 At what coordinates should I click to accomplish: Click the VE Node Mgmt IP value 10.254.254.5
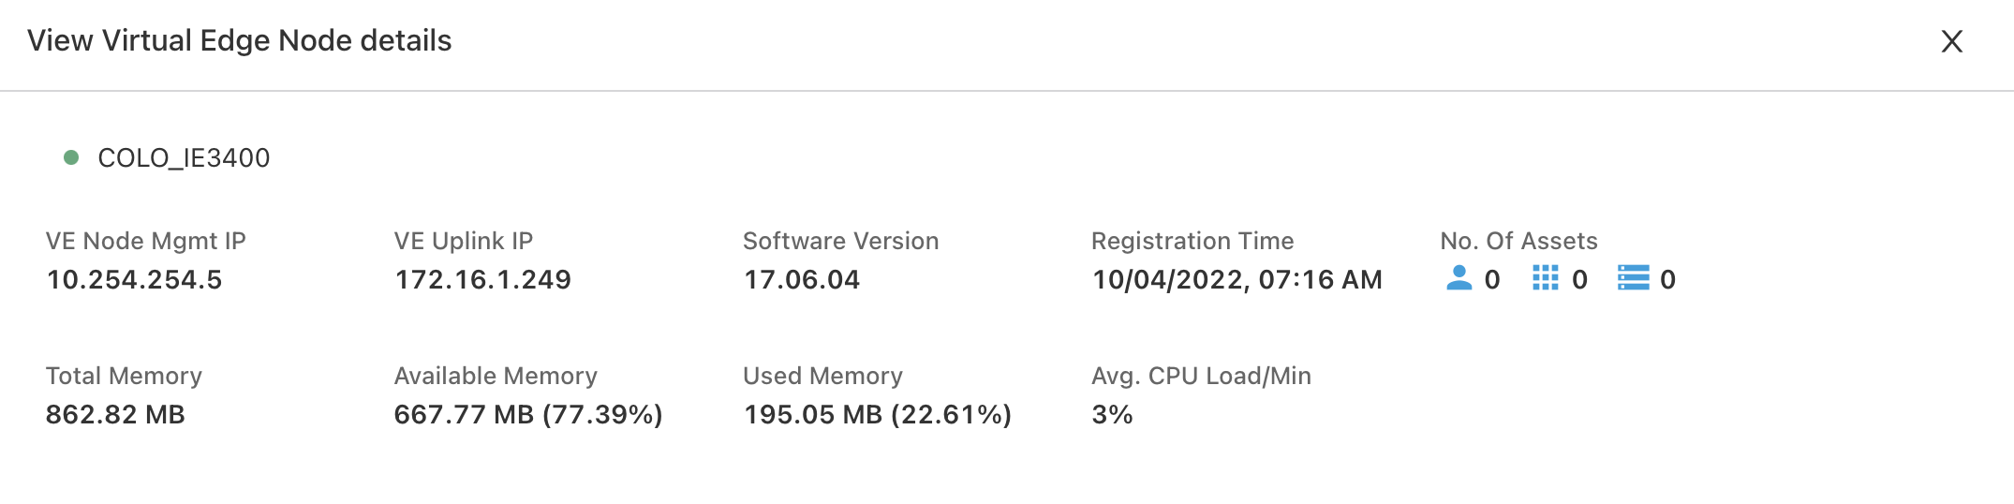point(135,280)
